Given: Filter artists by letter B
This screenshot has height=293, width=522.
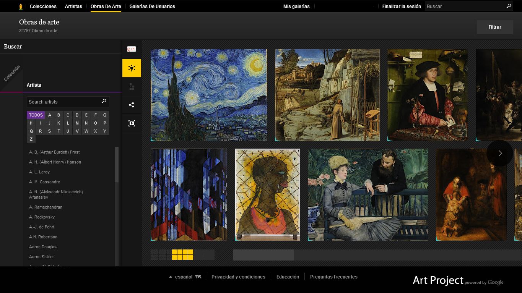Looking at the screenshot, I should coord(59,115).
